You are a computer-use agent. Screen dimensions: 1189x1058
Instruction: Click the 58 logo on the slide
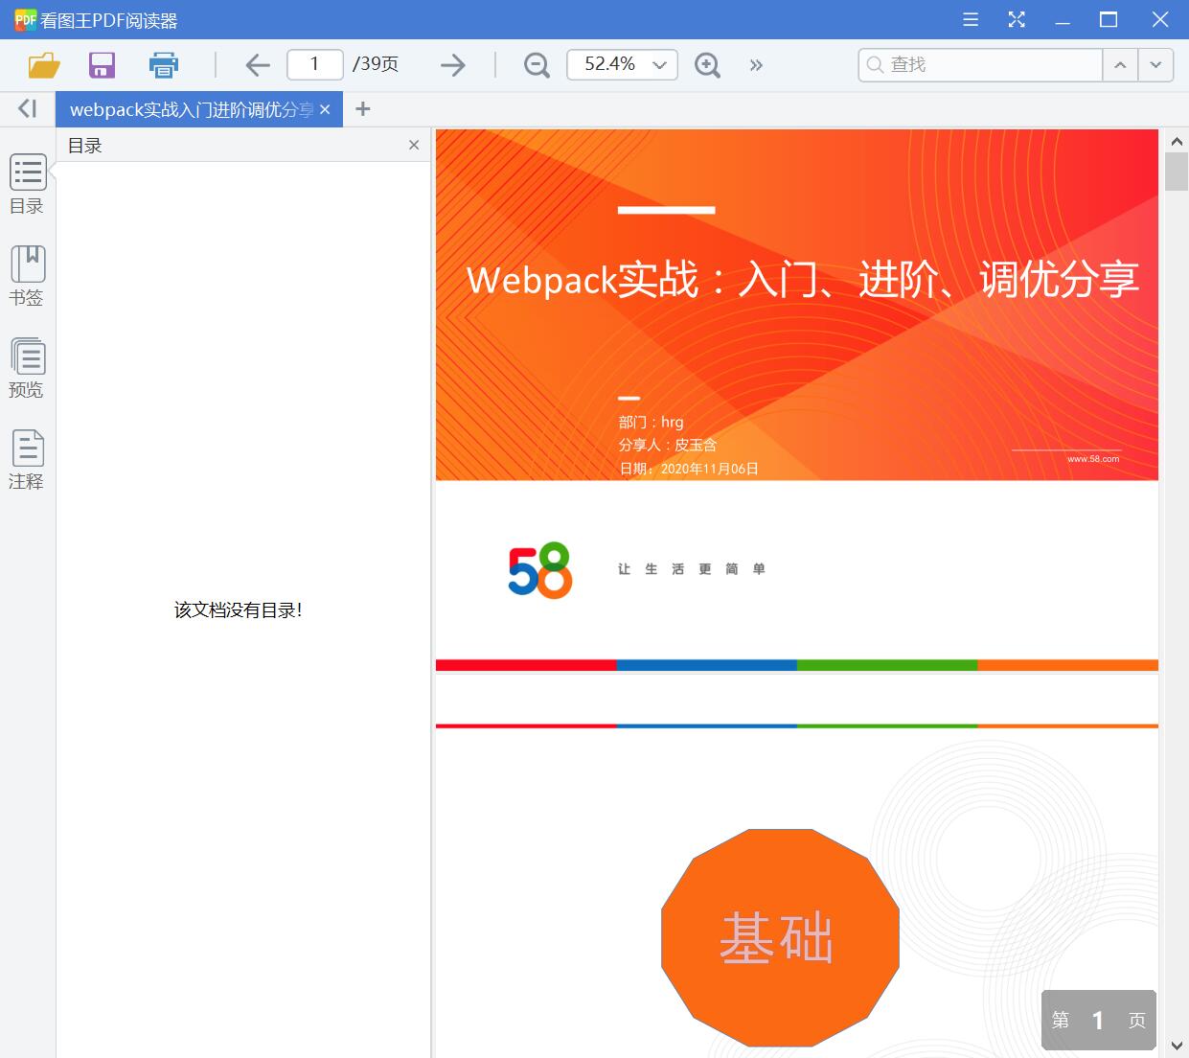(540, 570)
